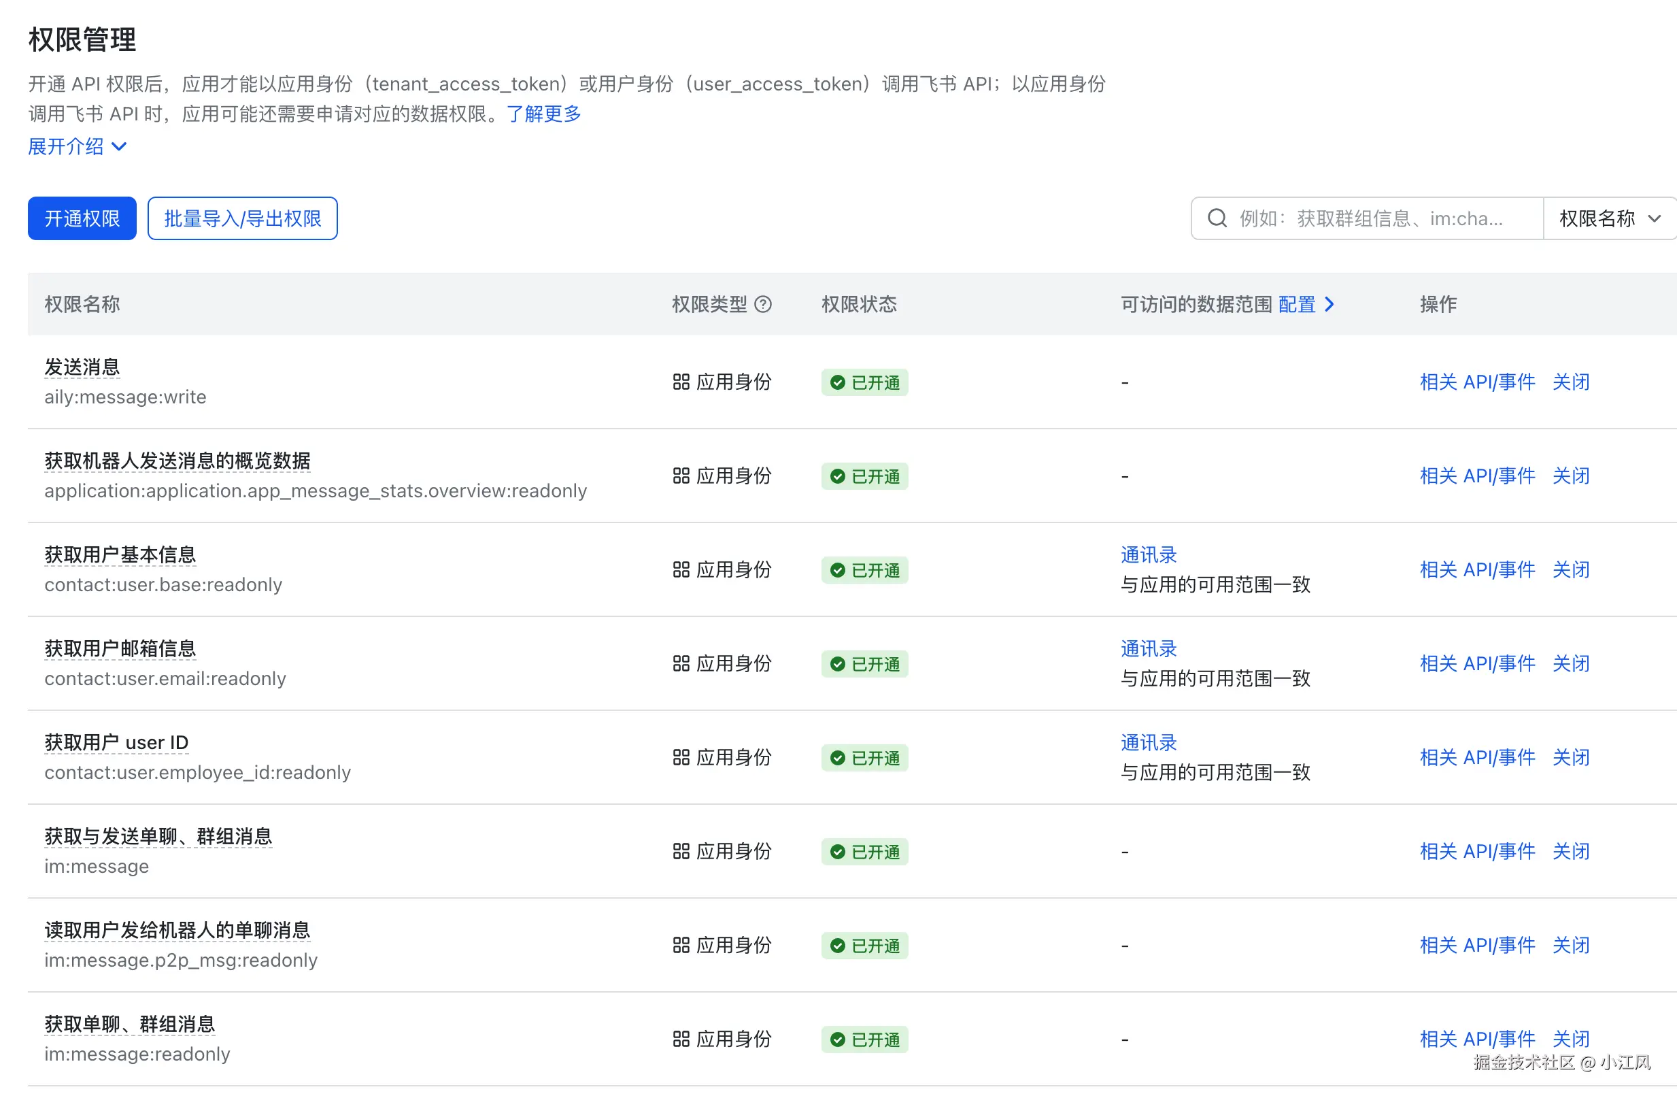Click the 应用身份 icon in 获取用户邮箱信息 row
1677x1098 pixels.
(681, 664)
